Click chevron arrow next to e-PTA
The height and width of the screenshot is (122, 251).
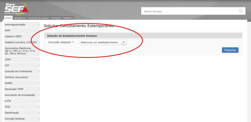pyautogui.click(x=39, y=101)
